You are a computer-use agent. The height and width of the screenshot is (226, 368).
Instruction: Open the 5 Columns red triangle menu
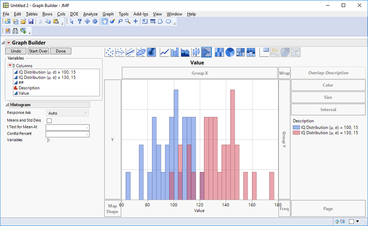pyautogui.click(x=10, y=65)
